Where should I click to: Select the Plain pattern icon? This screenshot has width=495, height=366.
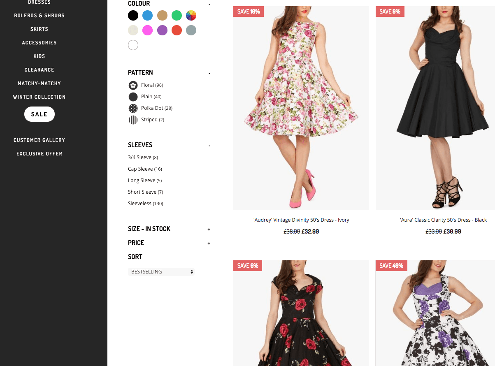click(x=133, y=97)
